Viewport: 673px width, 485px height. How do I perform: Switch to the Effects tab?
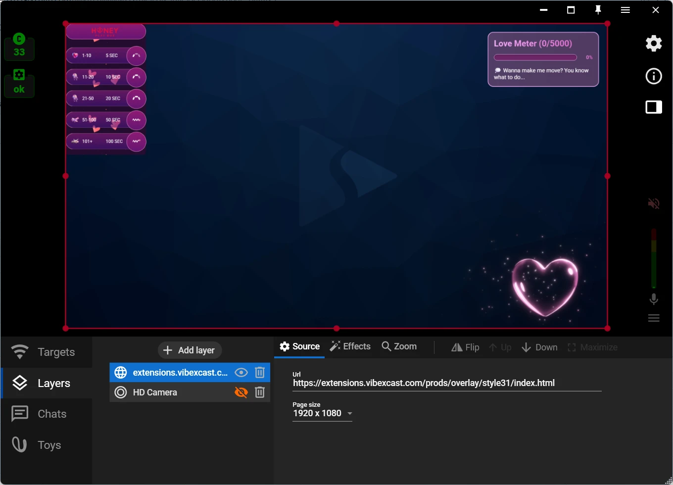(x=350, y=346)
